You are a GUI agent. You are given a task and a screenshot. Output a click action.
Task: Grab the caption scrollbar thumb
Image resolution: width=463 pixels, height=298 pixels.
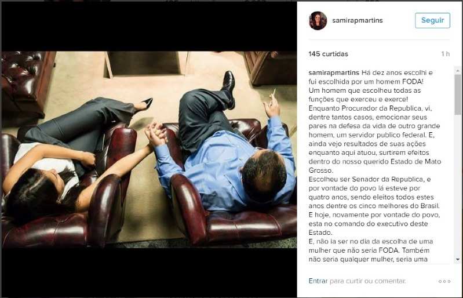click(x=458, y=95)
